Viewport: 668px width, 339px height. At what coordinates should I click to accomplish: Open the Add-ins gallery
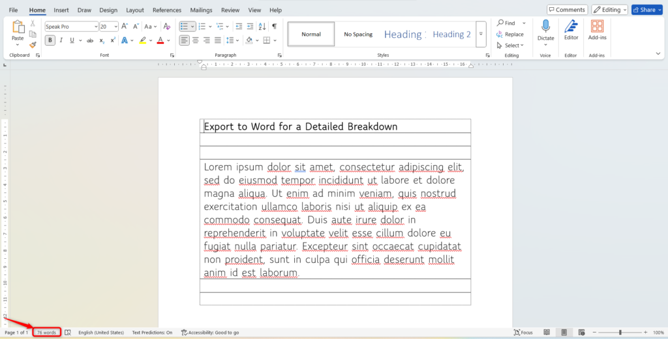click(596, 31)
